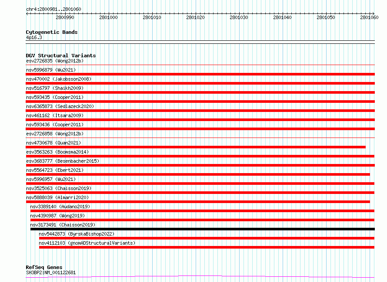This screenshot has height=282, width=387.
Task: Click the red bar under nsv5996879 (Wu2021)
Action: (200, 74)
